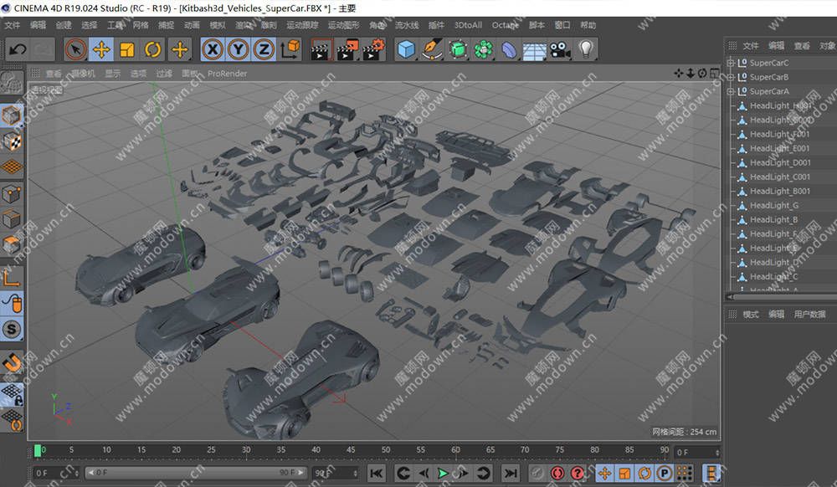Expand the SuperCarB object tree

(x=731, y=77)
